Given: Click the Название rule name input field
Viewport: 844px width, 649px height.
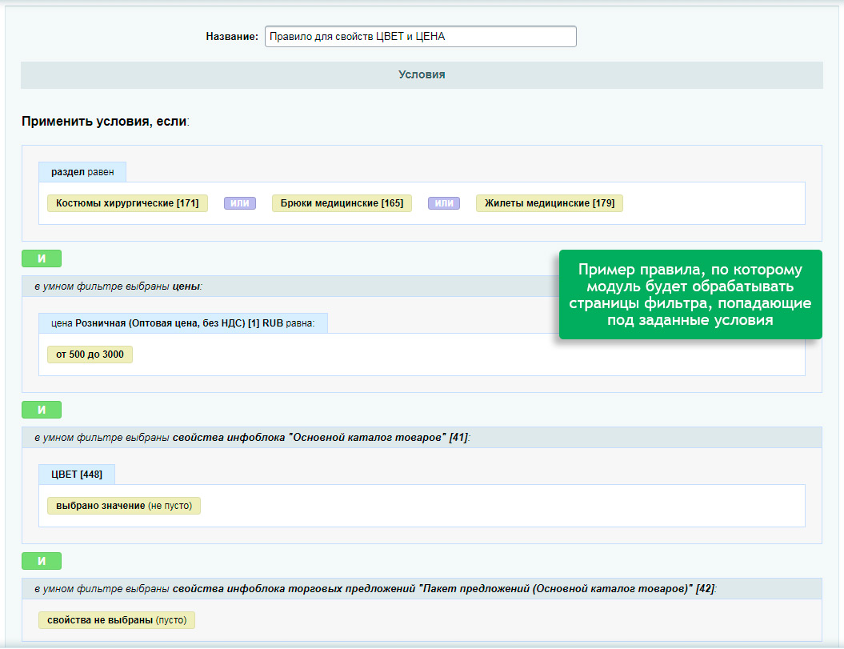Looking at the screenshot, I should click(420, 37).
